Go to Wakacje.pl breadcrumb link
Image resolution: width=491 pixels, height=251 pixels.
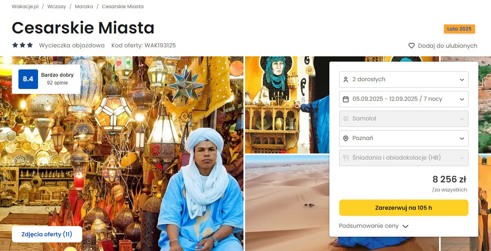point(25,7)
